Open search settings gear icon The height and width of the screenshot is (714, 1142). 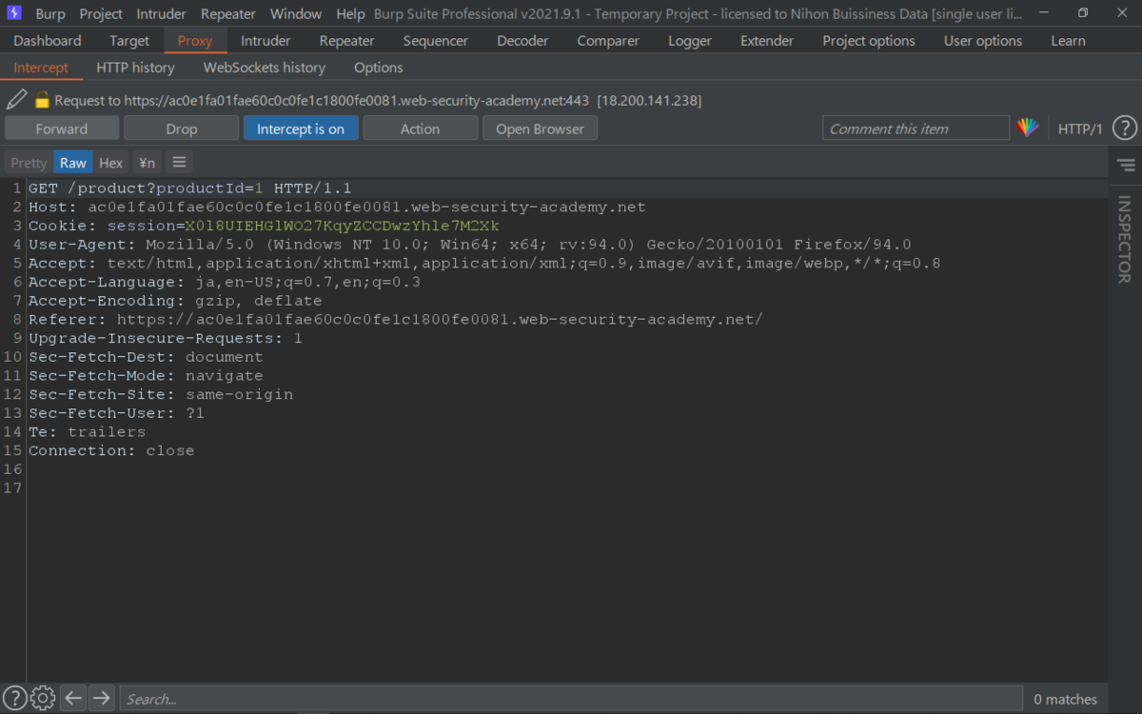coord(43,698)
